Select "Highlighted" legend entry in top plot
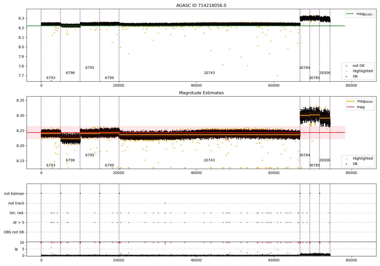Screen dimensions: 380x266 click(363, 71)
